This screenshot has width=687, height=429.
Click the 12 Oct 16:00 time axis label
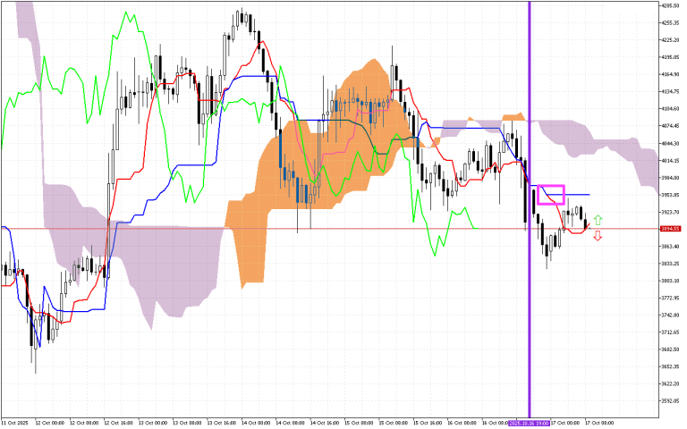[x=118, y=423]
